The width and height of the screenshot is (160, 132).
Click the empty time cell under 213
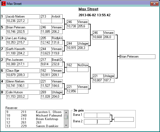(46, 21)
